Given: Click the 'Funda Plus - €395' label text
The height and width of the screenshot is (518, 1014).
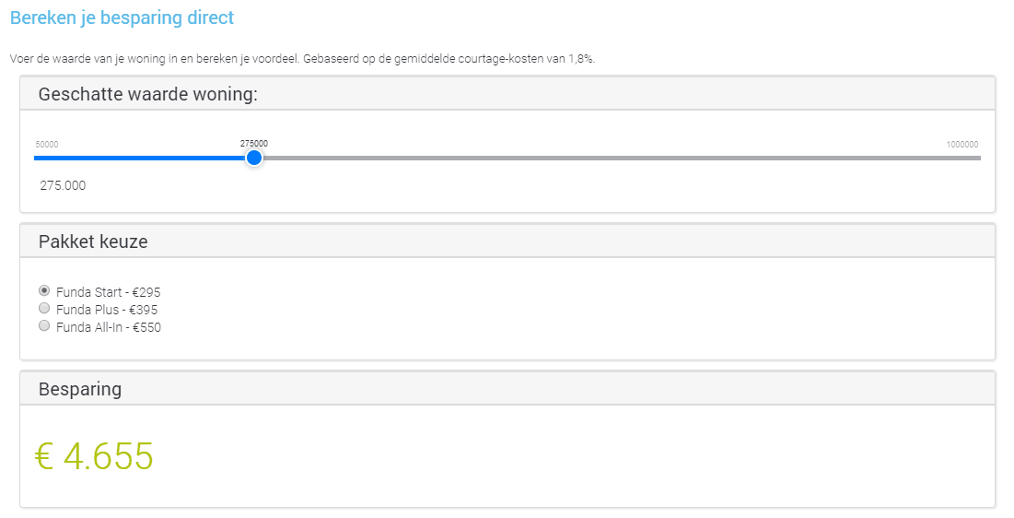Looking at the screenshot, I should [x=107, y=310].
